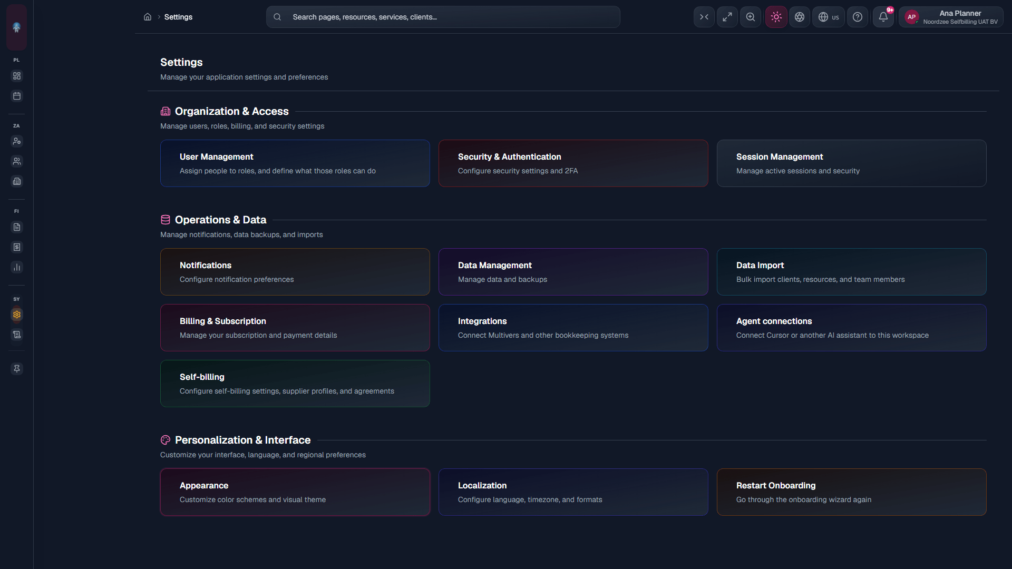Viewport: 1012px width, 569px height.
Task: Click the user-with-gear sidebar icon
Action: tap(17, 141)
